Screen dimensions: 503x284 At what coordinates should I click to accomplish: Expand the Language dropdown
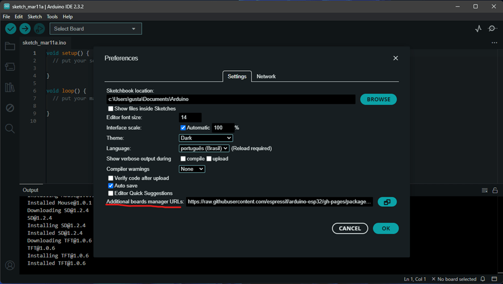click(204, 148)
